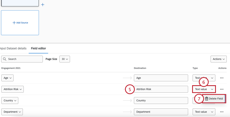Open the Page Size 30 dropdown
Viewport: 230px width, 117px height.
pos(65,59)
